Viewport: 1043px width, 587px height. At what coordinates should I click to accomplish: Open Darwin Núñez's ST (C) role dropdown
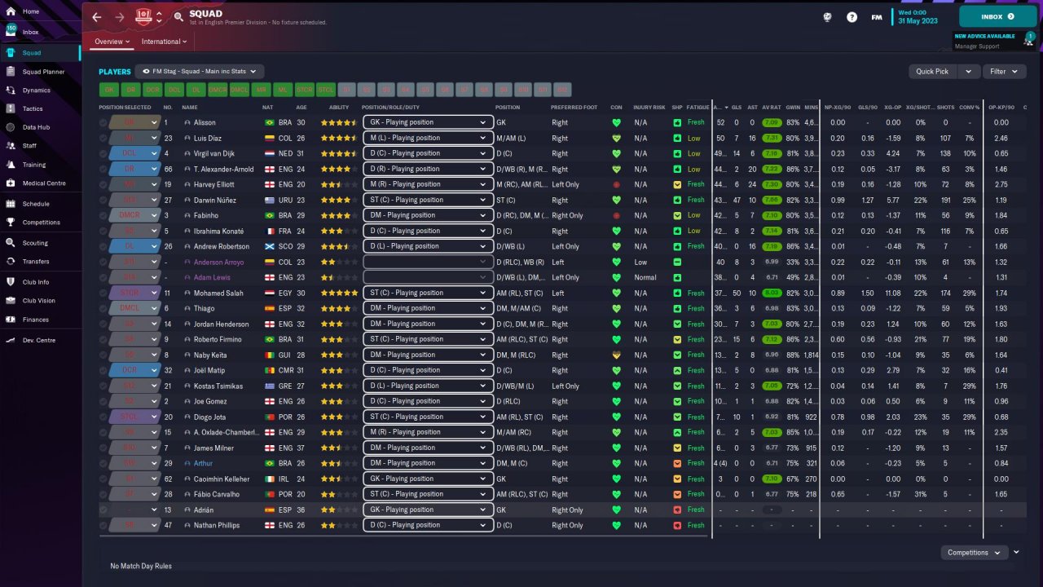coord(429,200)
